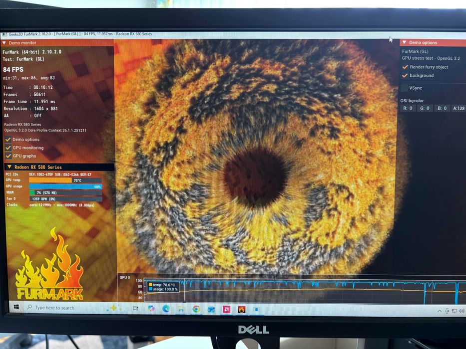Click the Test: FurMark (GL) line
This screenshot has width=466, height=349.
pyautogui.click(x=23, y=59)
